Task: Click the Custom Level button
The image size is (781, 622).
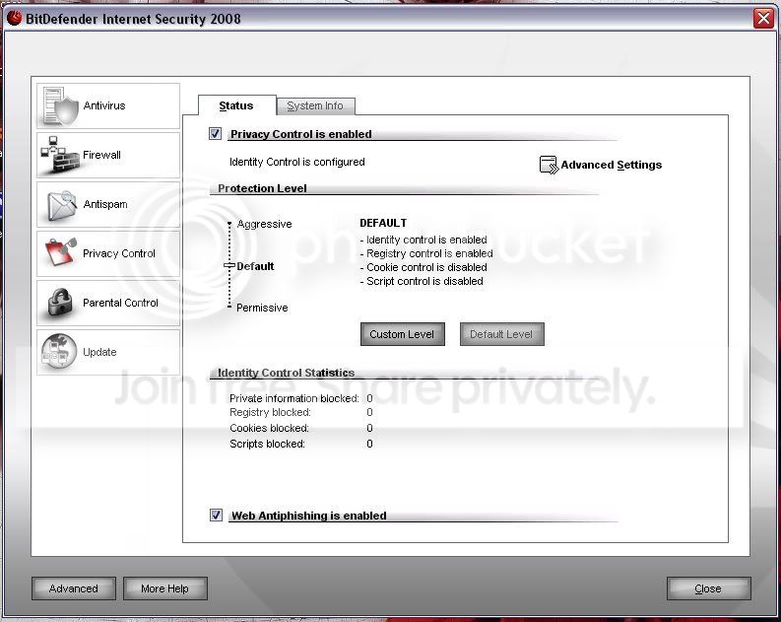Action: [403, 334]
